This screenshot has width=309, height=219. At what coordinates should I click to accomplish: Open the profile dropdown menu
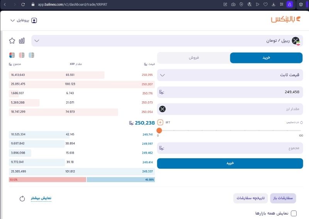(24, 21)
